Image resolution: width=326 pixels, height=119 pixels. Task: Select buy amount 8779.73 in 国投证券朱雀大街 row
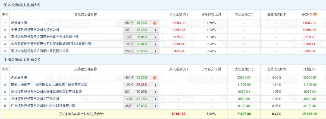(179, 37)
